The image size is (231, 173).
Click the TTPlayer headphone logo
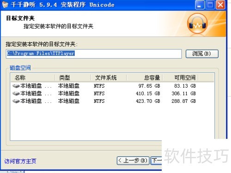point(197,24)
